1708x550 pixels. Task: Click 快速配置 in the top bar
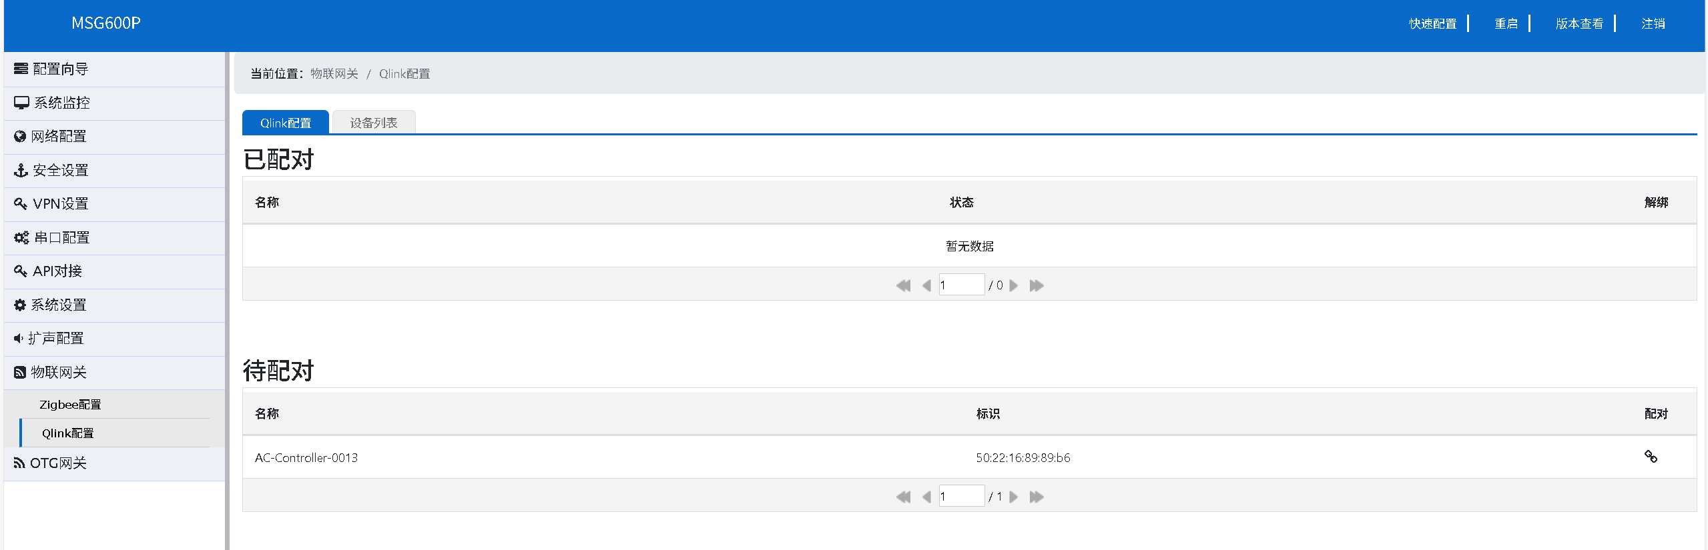point(1432,24)
